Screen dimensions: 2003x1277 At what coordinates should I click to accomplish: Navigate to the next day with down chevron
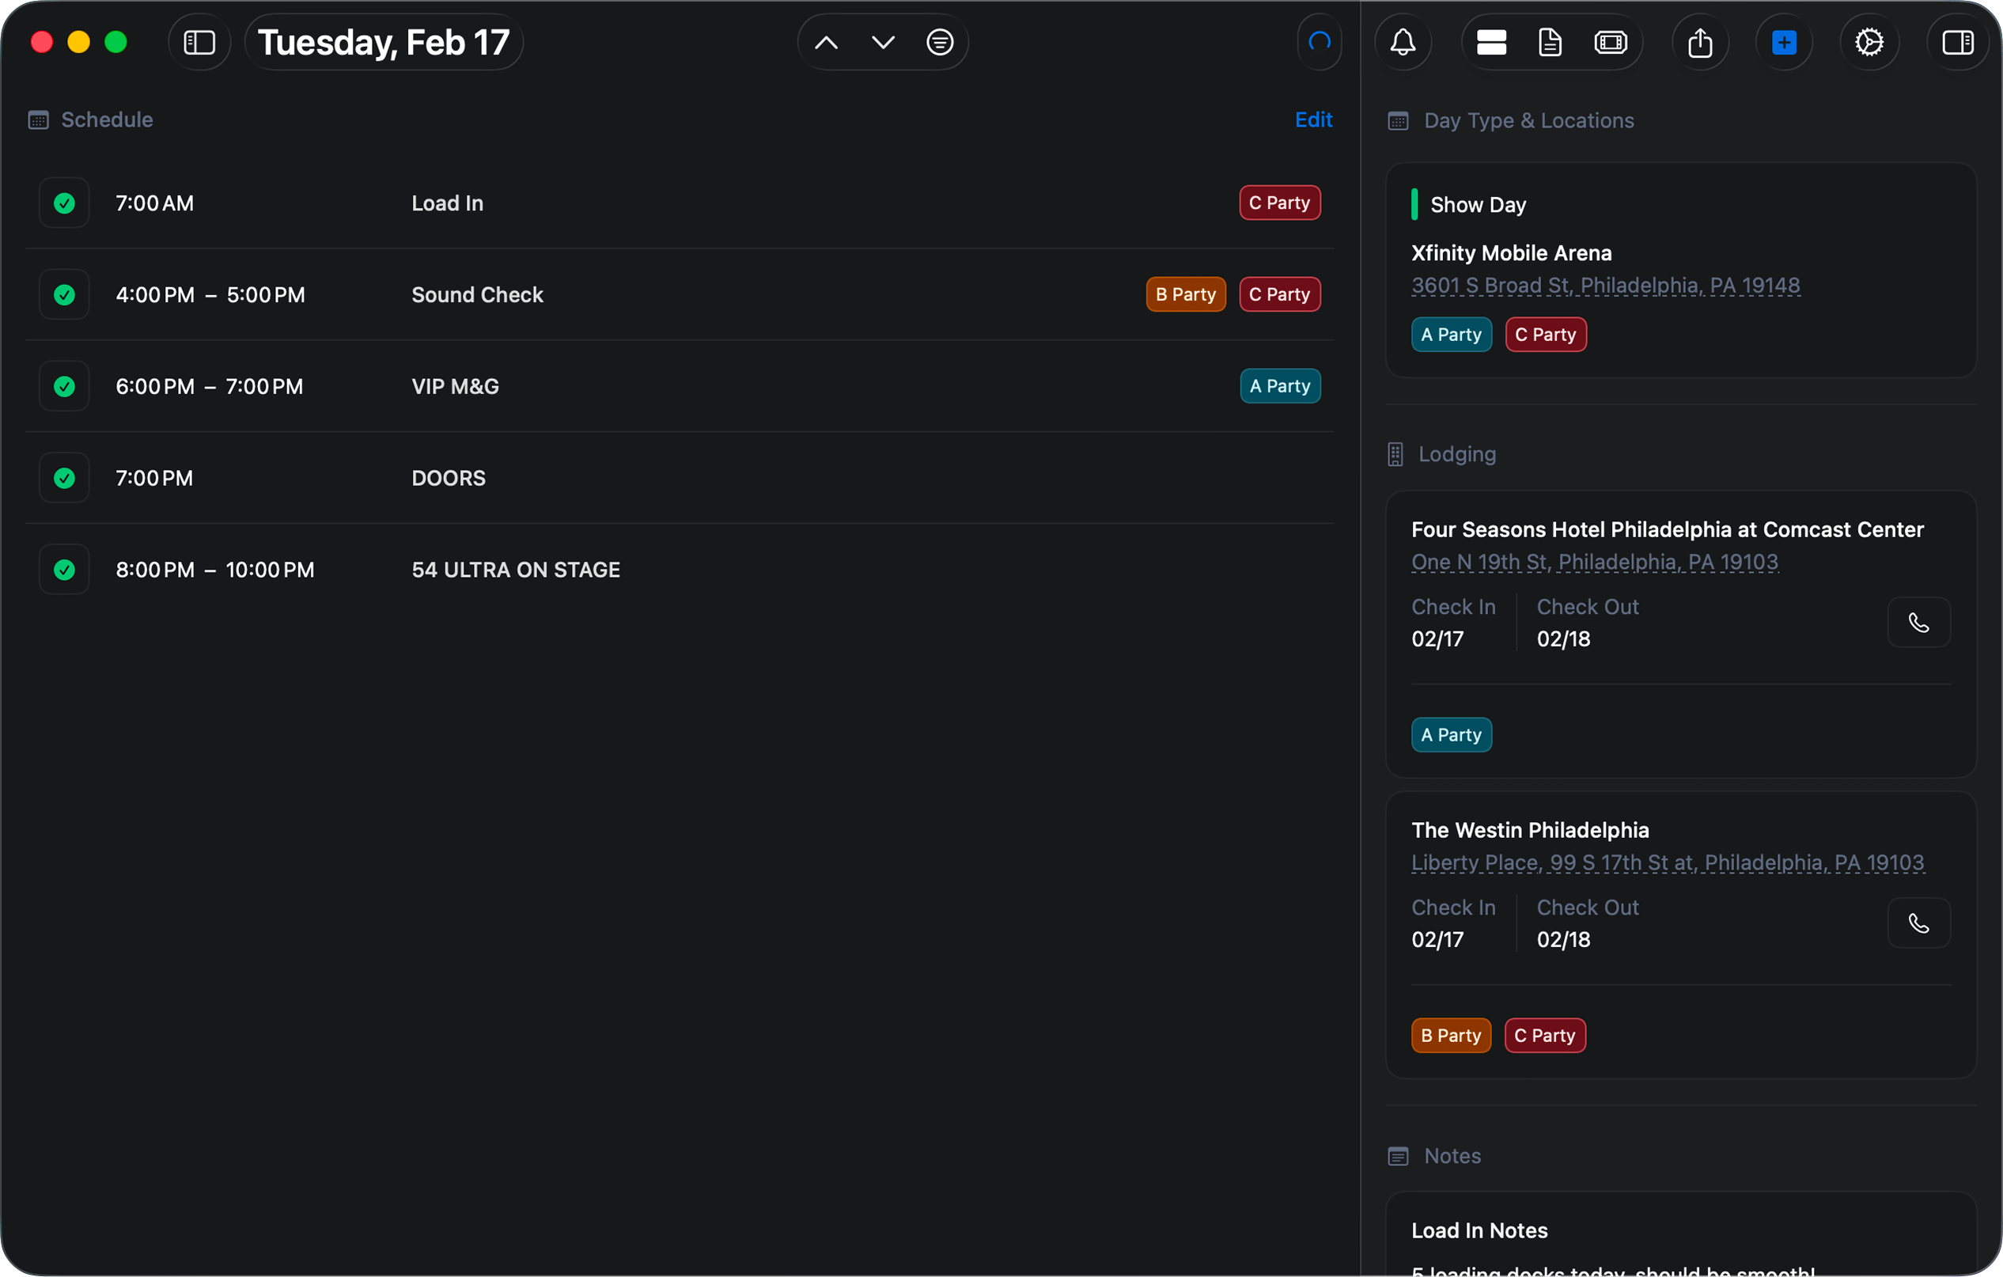[x=883, y=41]
